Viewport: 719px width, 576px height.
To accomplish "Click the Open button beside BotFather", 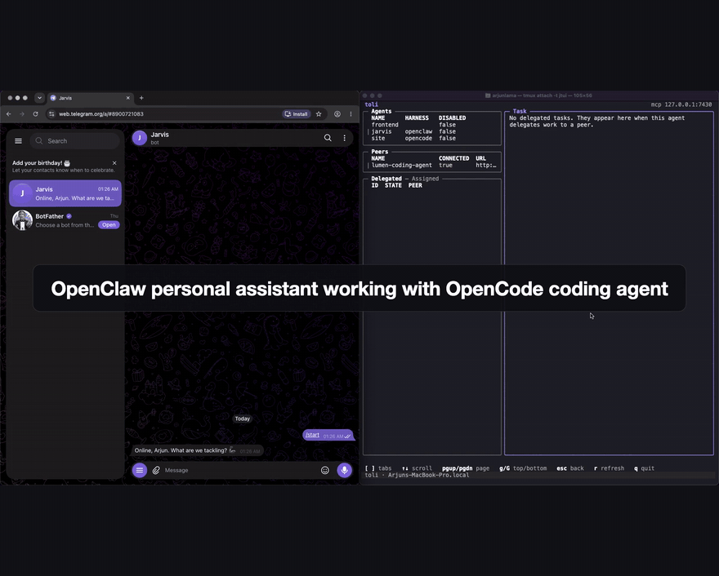I will pos(109,225).
